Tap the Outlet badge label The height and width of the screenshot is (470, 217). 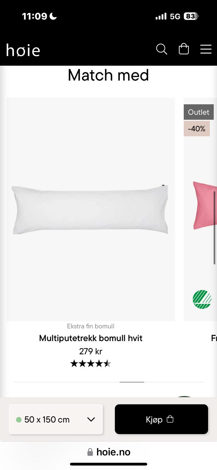199,112
